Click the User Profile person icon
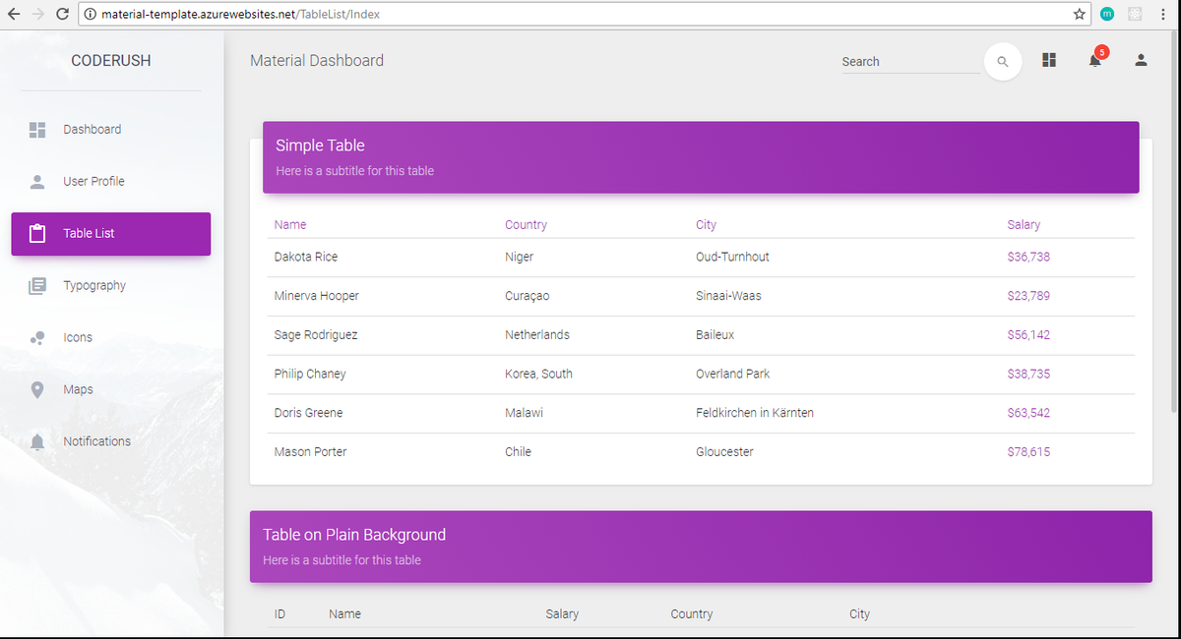This screenshot has height=639, width=1181. [x=37, y=181]
